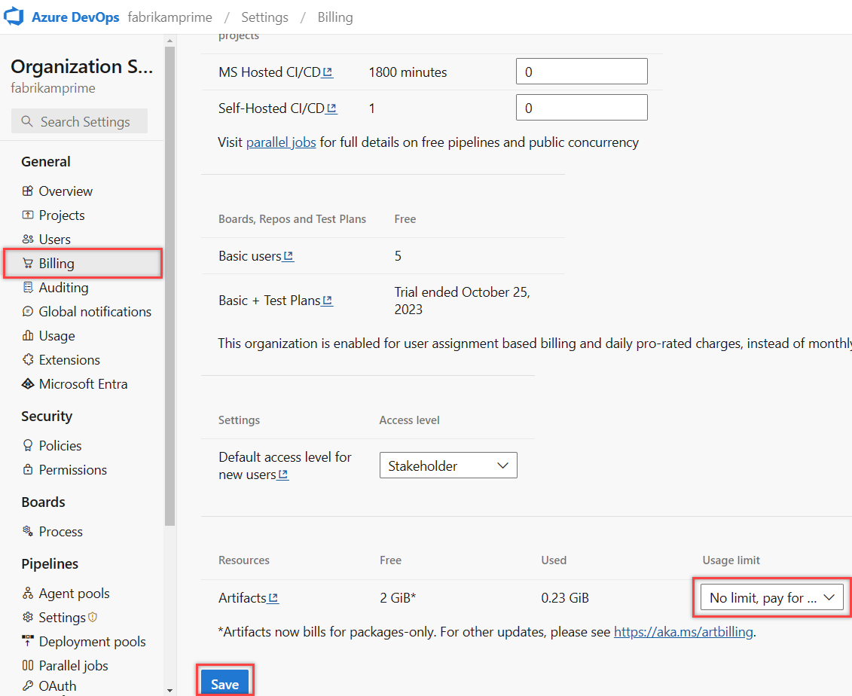The width and height of the screenshot is (852, 696).
Task: Open the OAuth configuration page
Action: pos(55,685)
